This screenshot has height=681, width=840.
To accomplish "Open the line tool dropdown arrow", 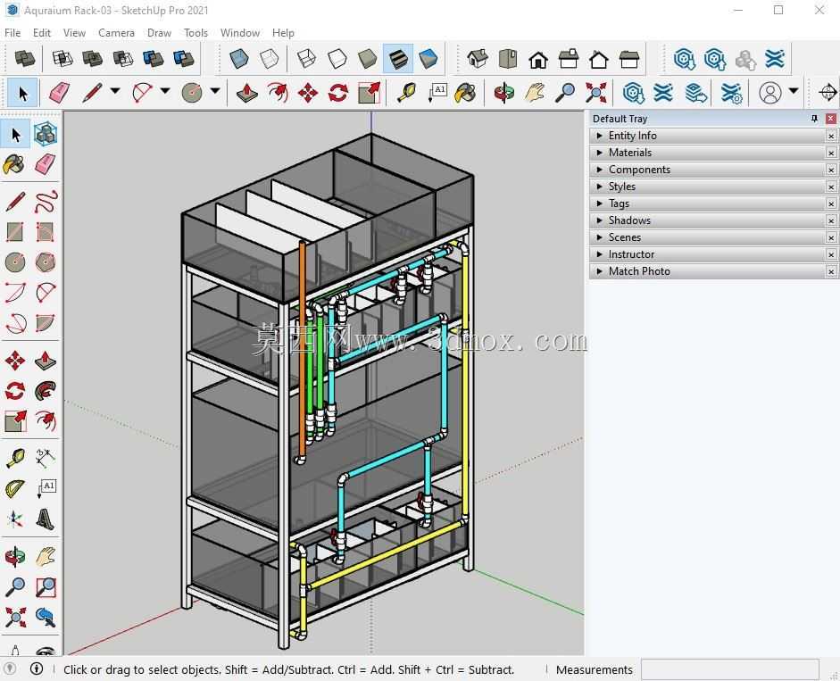I will coord(114,91).
